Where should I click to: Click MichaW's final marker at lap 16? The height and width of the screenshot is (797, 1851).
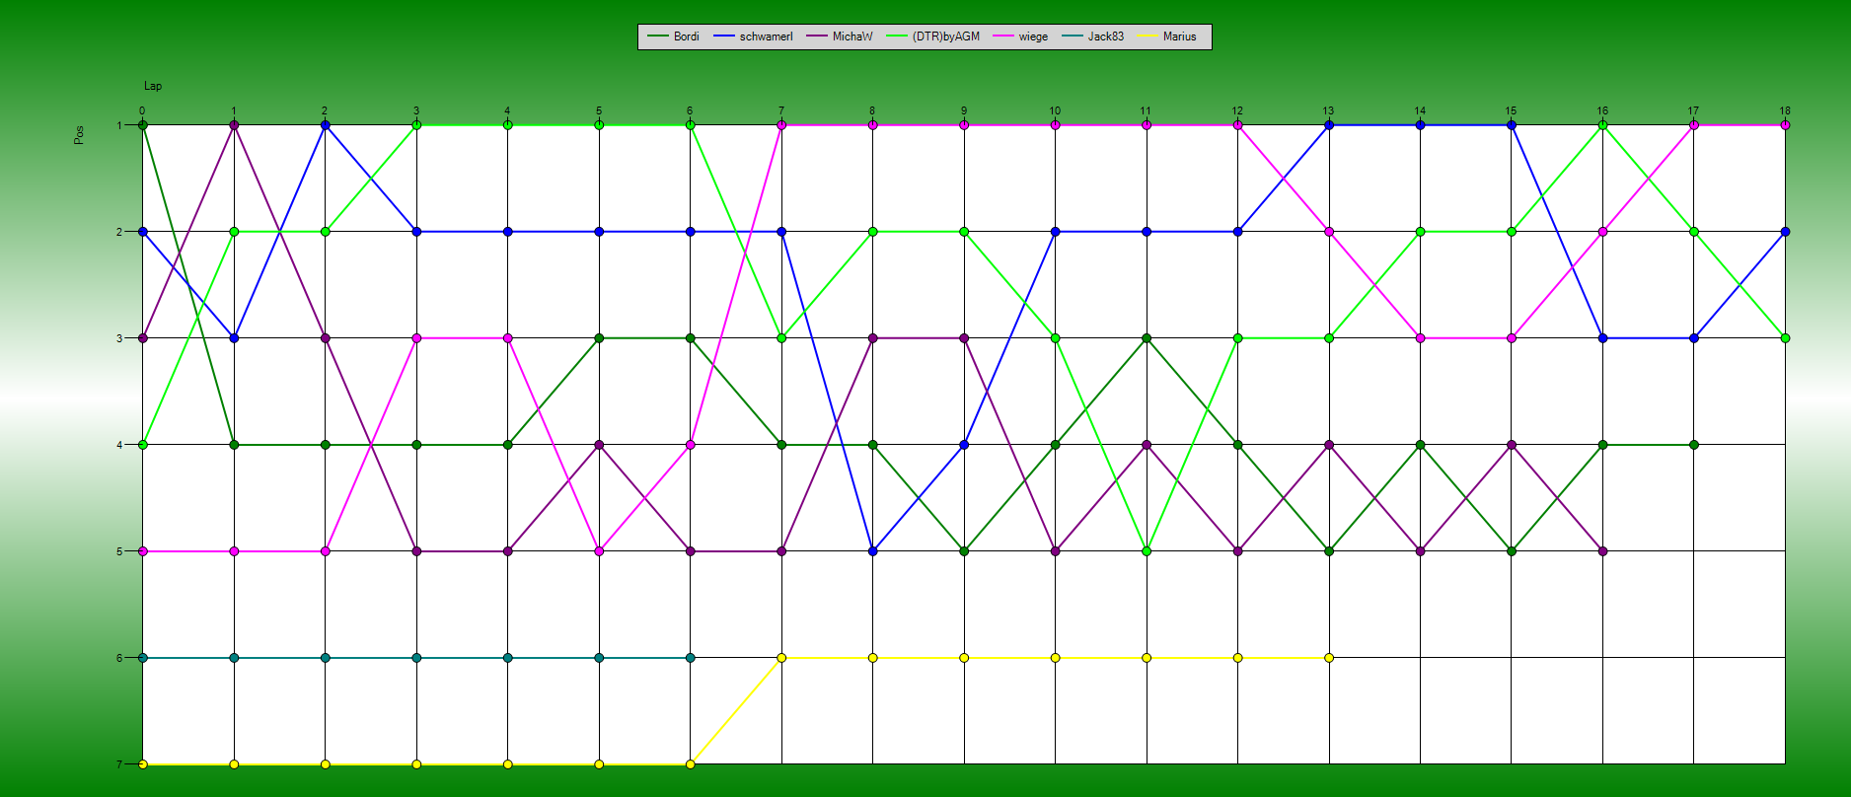pyautogui.click(x=1602, y=551)
